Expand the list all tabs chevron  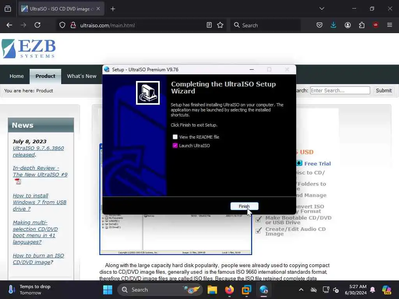click(322, 9)
